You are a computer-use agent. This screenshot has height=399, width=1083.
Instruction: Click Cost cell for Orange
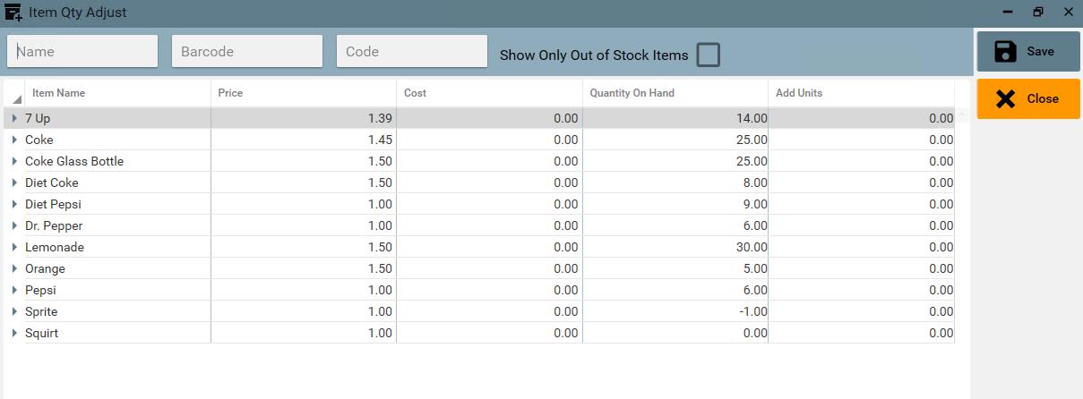point(489,268)
